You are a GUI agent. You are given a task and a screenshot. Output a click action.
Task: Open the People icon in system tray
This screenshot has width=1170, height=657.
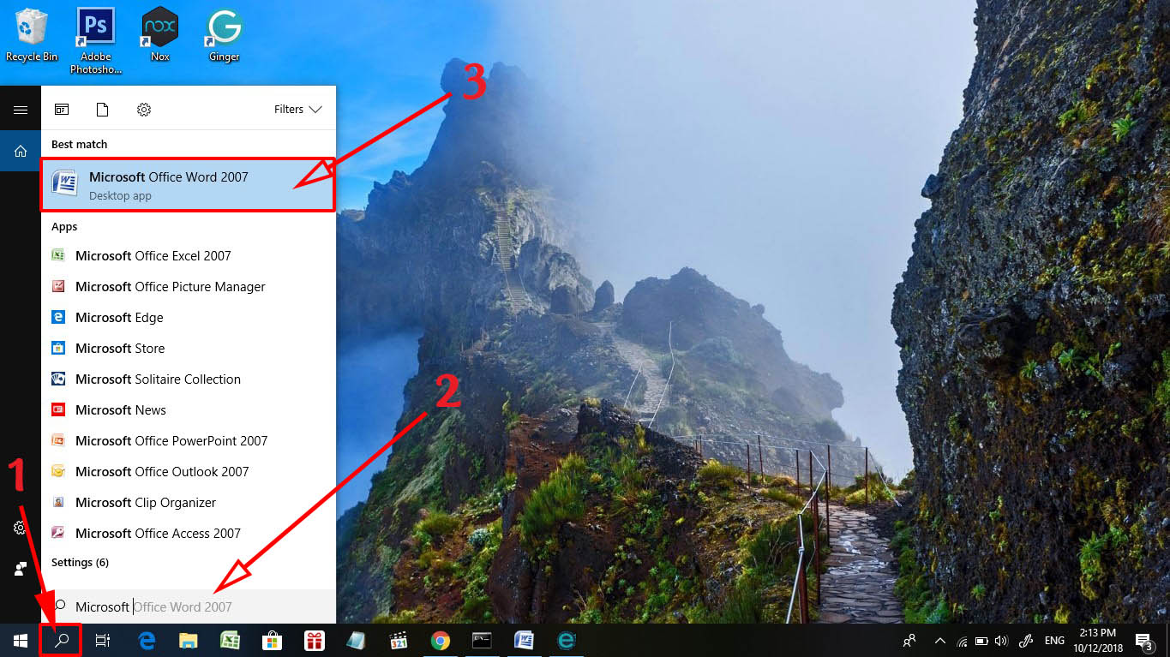[910, 641]
